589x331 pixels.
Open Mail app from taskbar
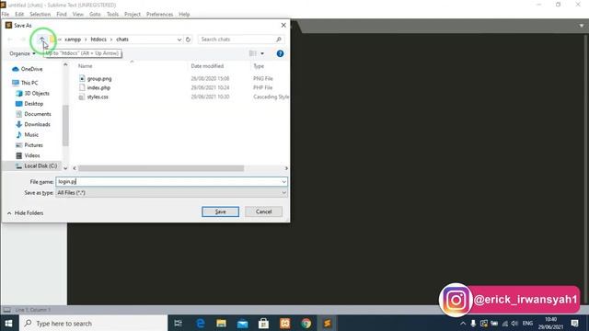tap(243, 323)
